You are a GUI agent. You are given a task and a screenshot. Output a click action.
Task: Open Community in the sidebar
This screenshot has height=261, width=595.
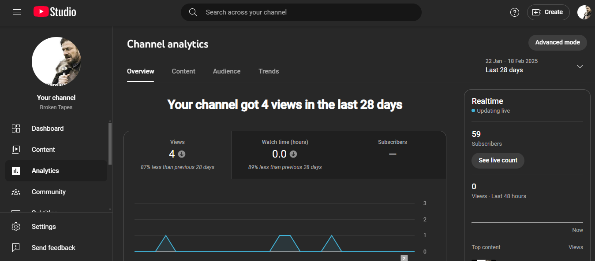click(56, 192)
